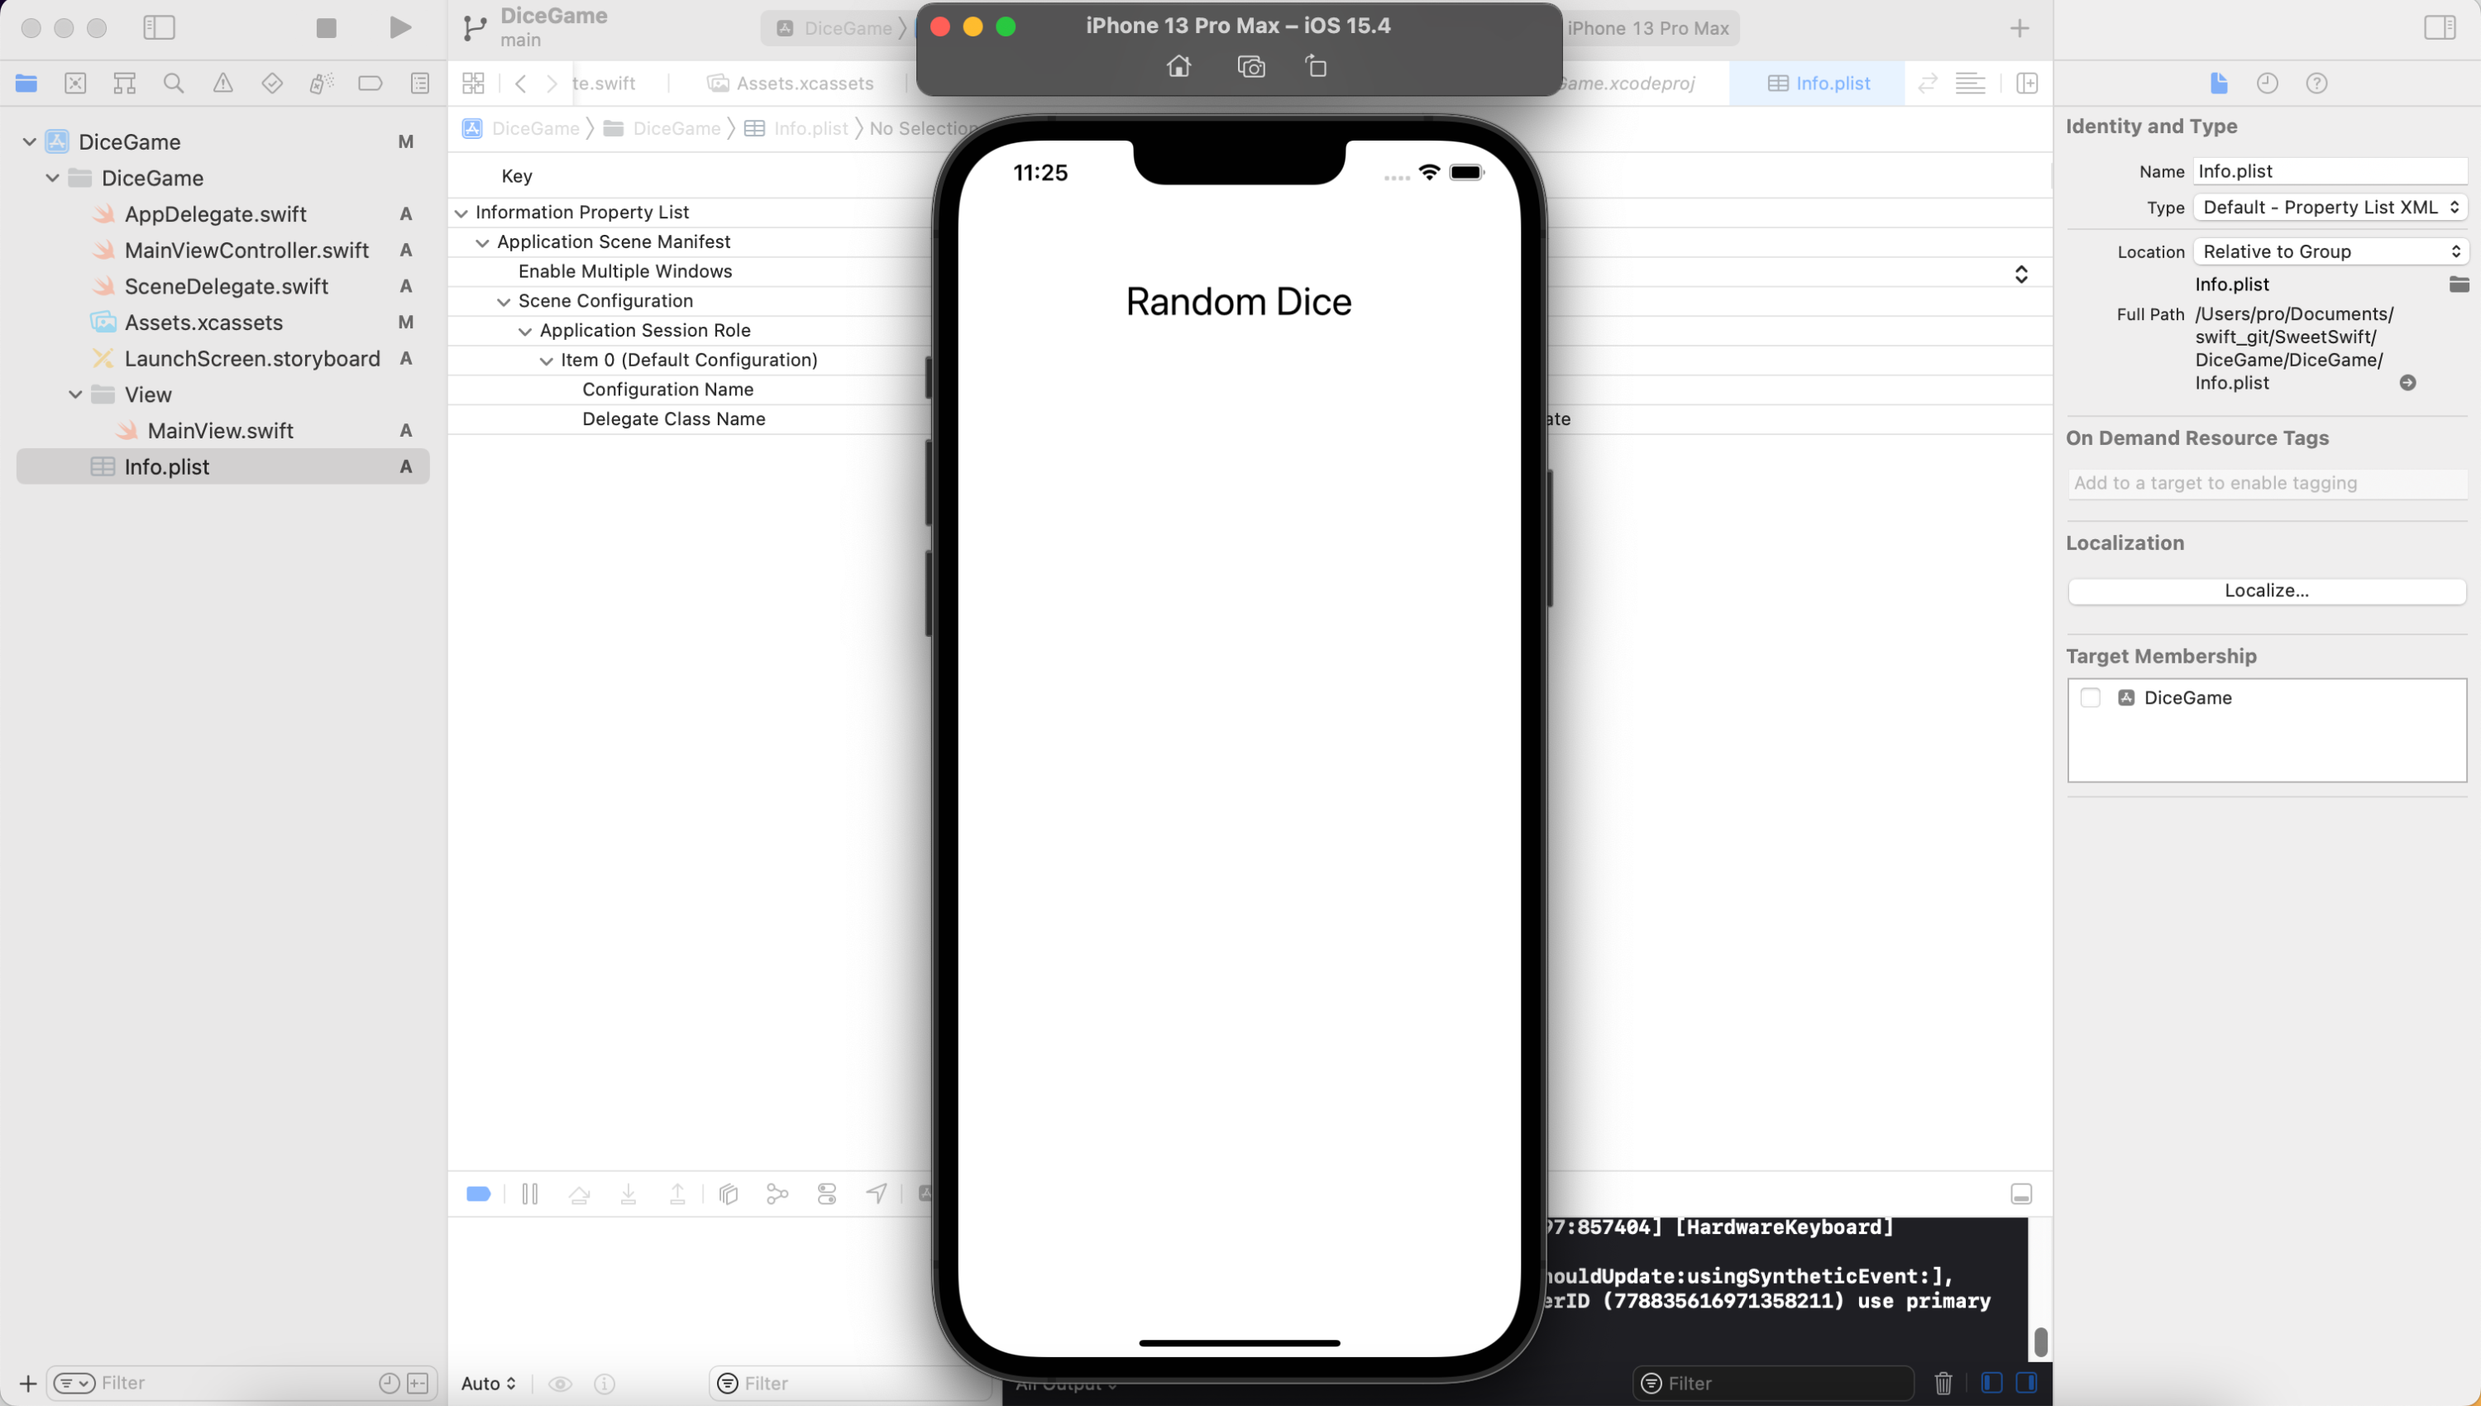Select MainViewController.swift in file navigator
The width and height of the screenshot is (2481, 1406).
(x=246, y=250)
